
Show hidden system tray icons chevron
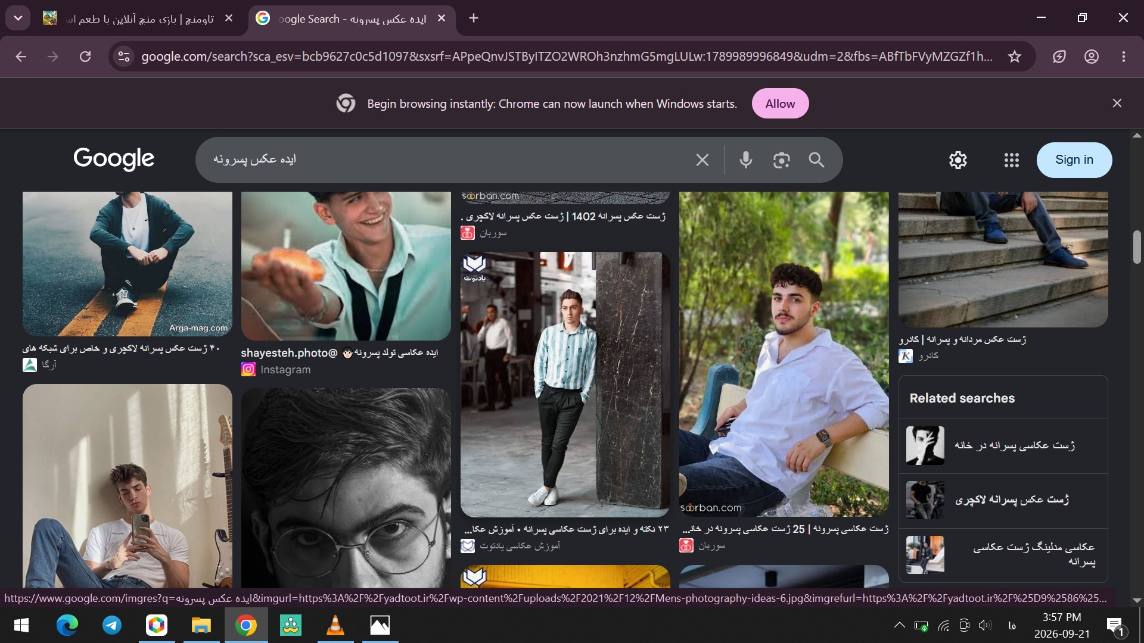[900, 625]
